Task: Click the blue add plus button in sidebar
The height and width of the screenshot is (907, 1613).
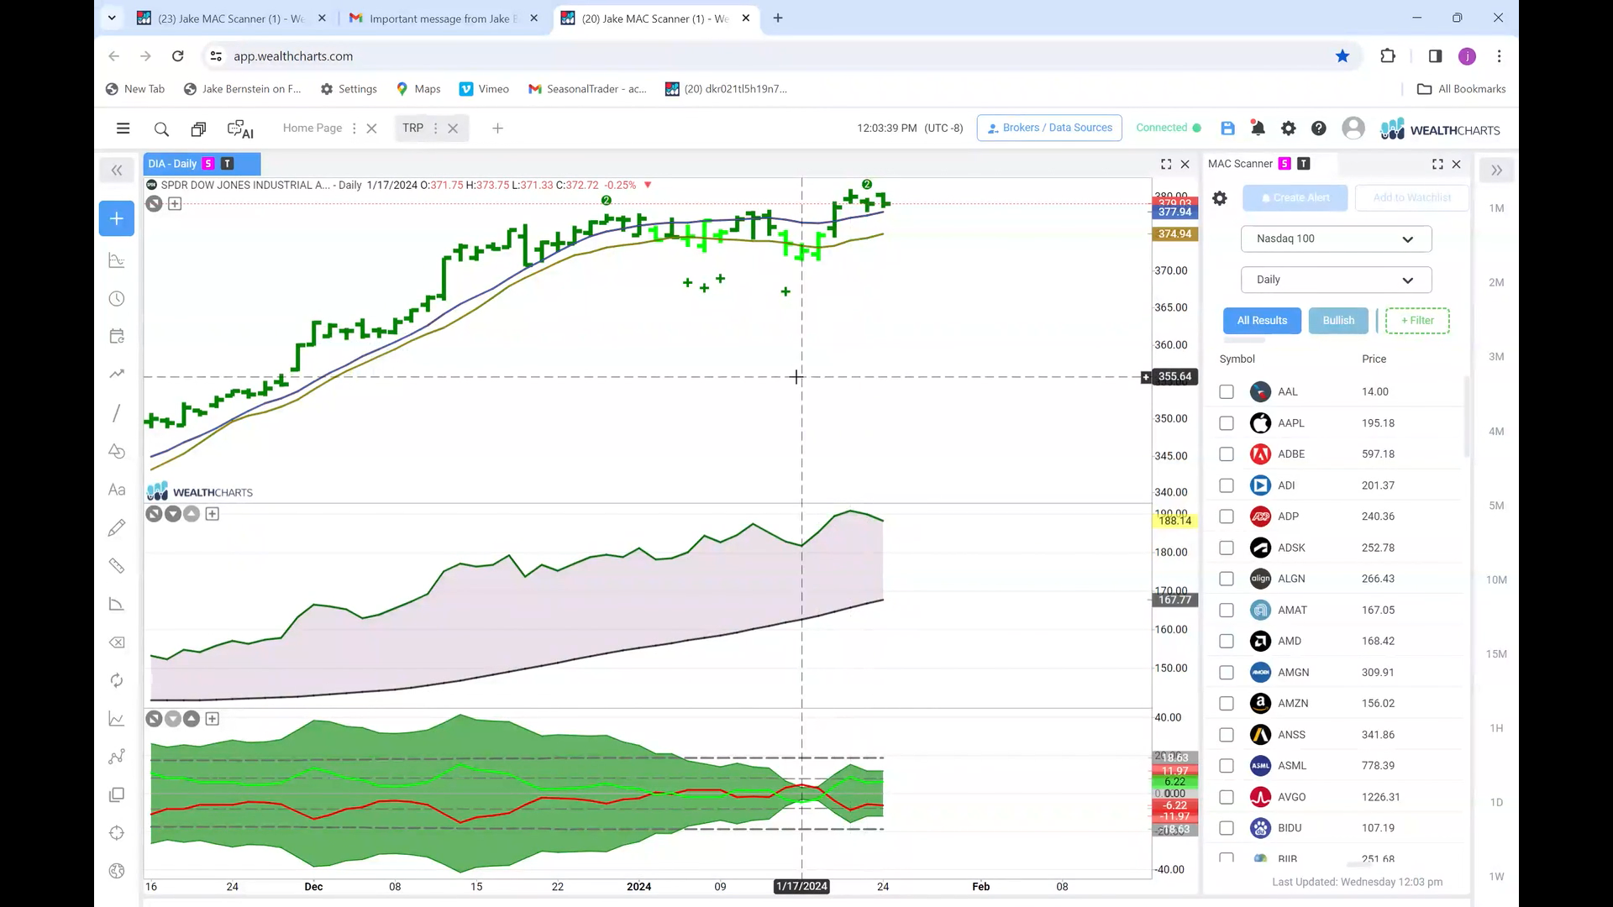Action: coord(117,218)
